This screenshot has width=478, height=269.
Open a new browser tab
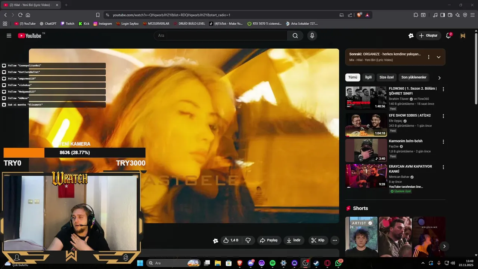(x=66, y=5)
